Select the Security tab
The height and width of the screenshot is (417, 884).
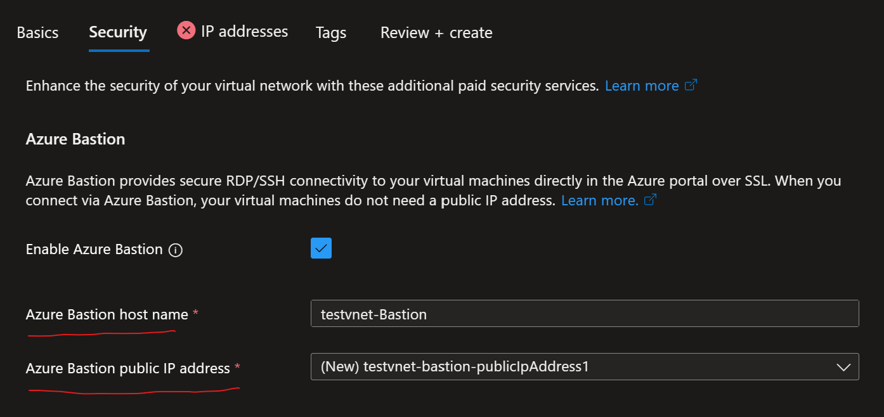(x=117, y=31)
